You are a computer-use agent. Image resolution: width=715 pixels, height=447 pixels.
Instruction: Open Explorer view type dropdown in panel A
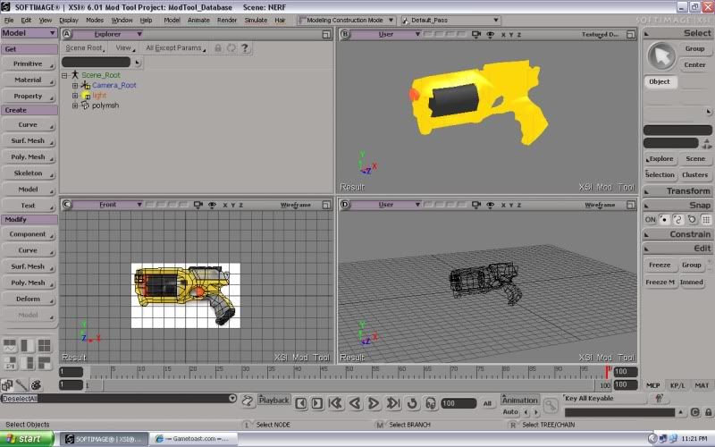(x=107, y=34)
